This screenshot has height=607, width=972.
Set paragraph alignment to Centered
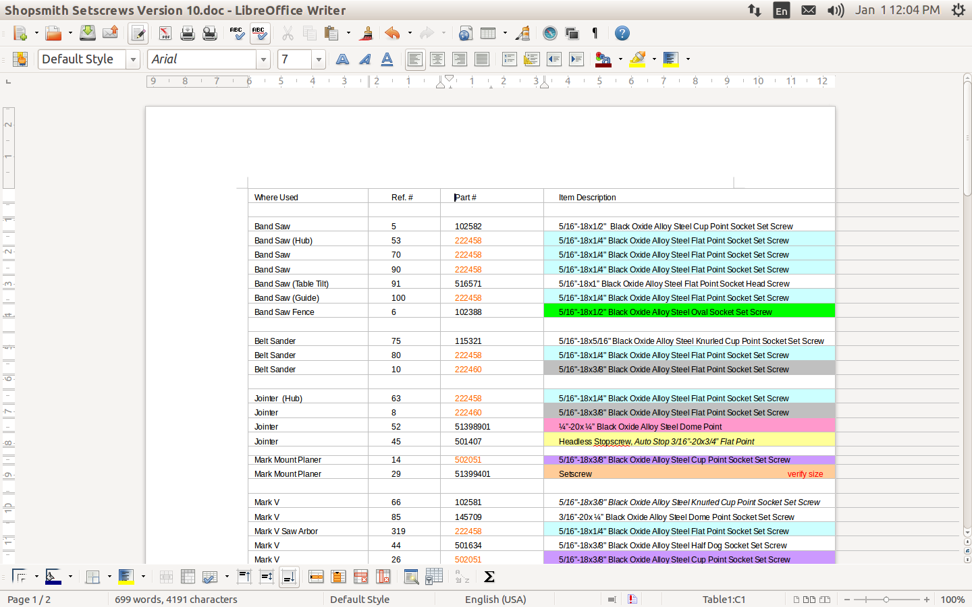click(x=437, y=59)
